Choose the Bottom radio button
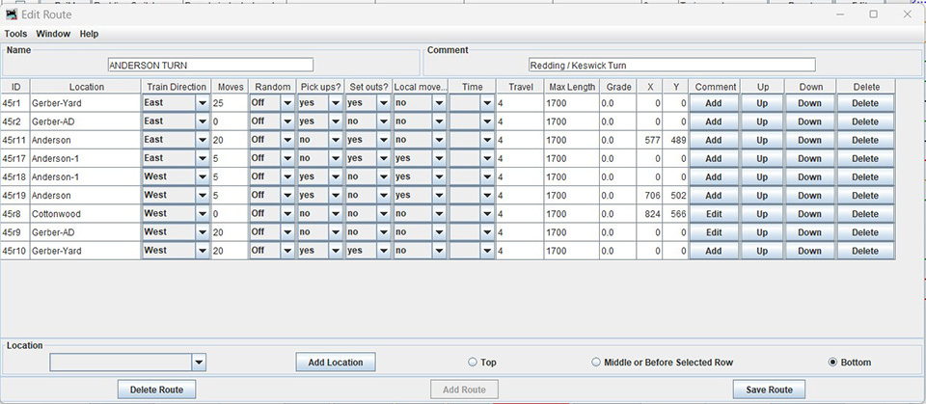926x404 pixels. (x=833, y=363)
